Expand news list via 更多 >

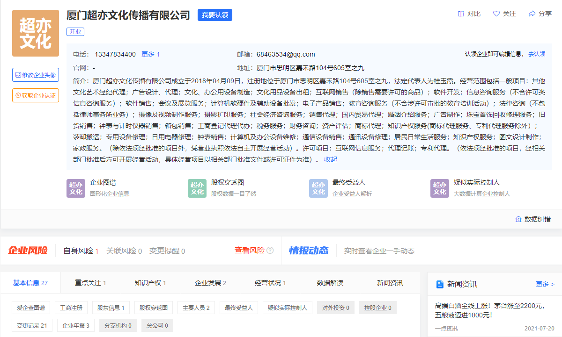click(x=545, y=284)
